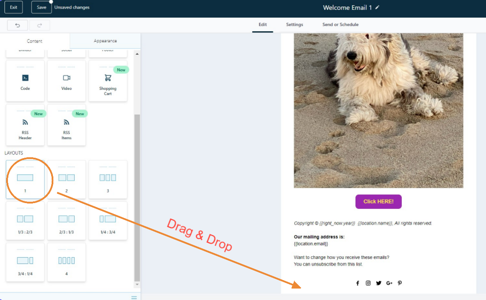
Task: Go to the Send or Schedule tab
Action: pyautogui.click(x=340, y=25)
